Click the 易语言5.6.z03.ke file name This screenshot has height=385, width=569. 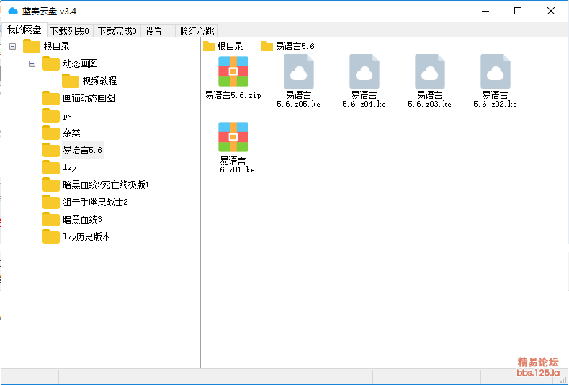(430, 99)
